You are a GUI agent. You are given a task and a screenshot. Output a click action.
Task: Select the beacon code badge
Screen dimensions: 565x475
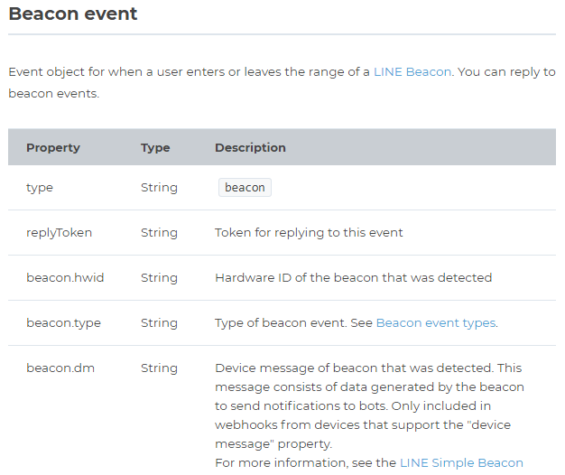[x=245, y=187]
